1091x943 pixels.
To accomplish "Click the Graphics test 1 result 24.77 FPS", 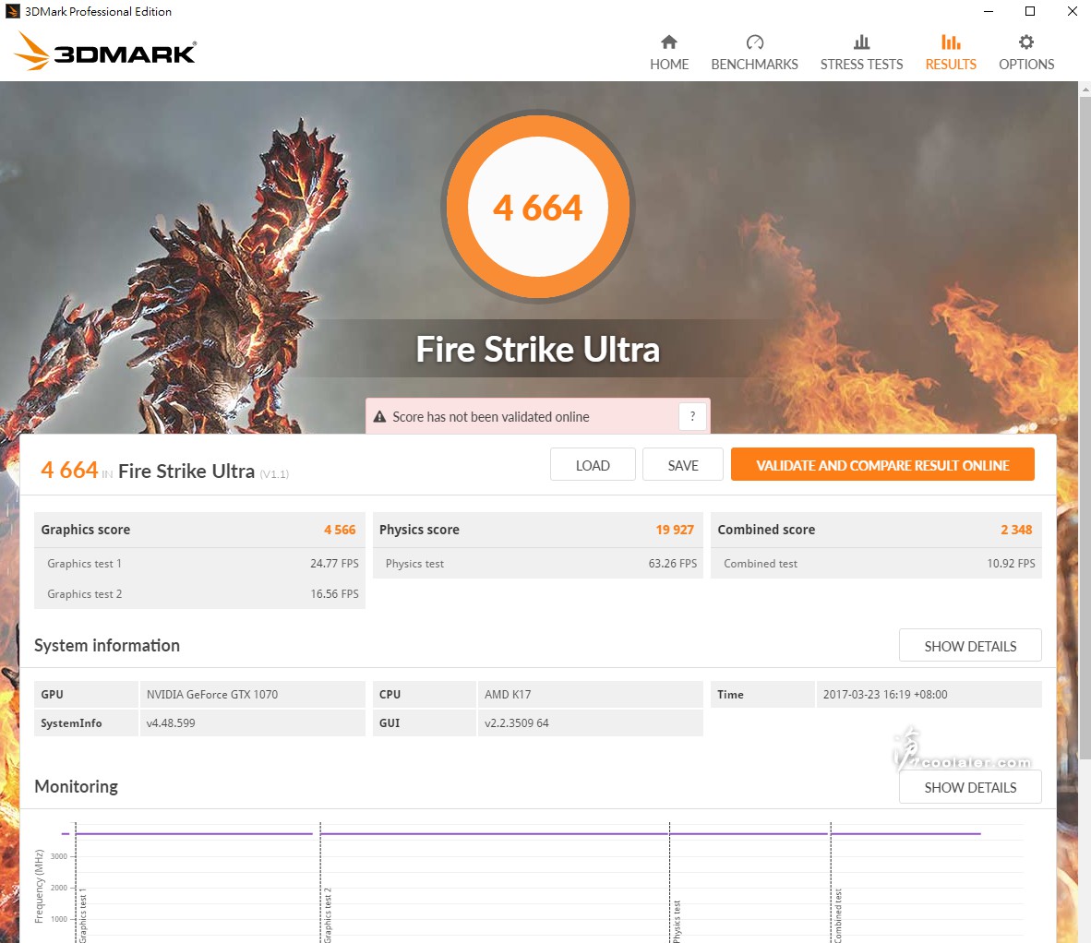I will [x=334, y=563].
